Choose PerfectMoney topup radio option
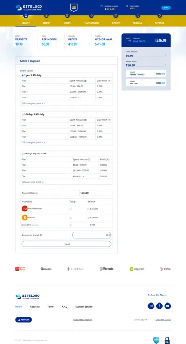The image size is (186, 344). (x=70, y=209)
